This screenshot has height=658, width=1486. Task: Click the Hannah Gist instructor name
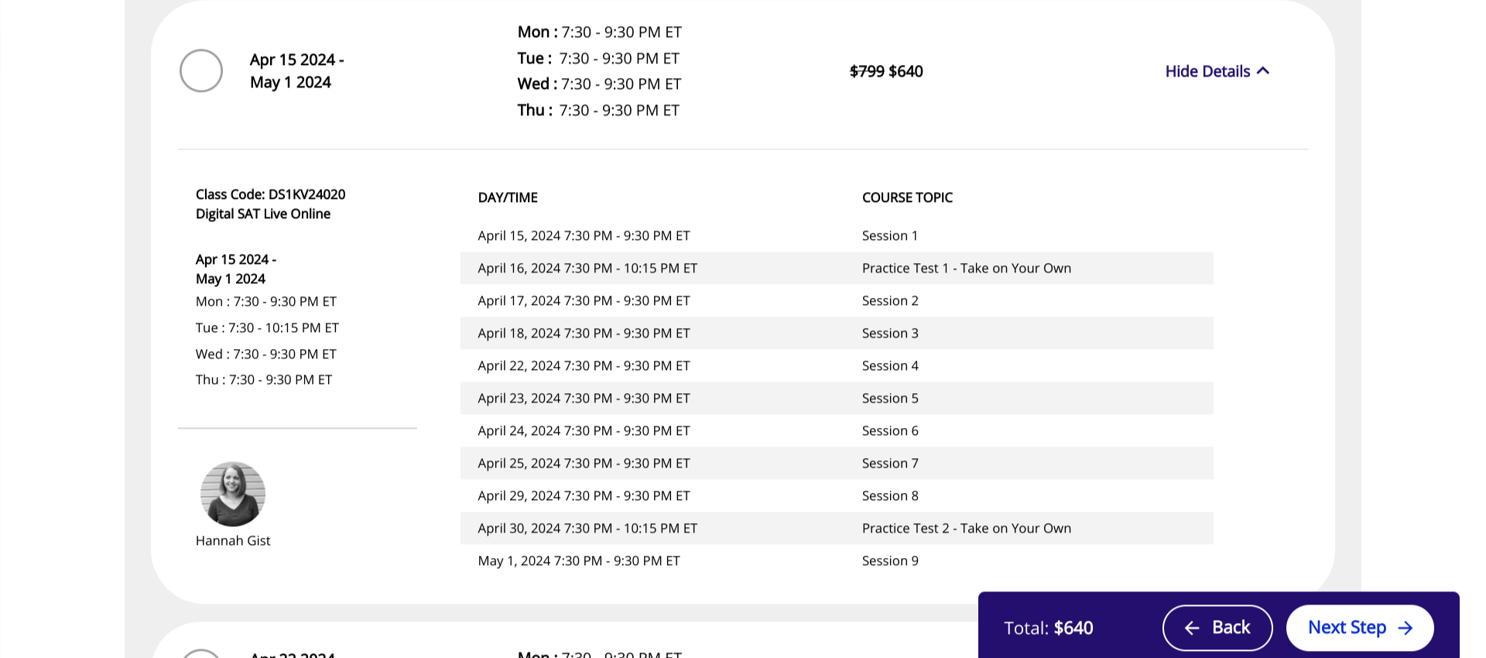[x=233, y=540]
